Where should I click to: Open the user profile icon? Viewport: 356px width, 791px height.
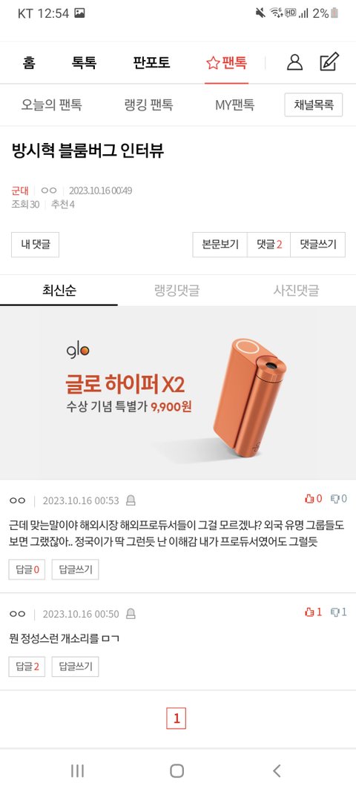click(294, 62)
